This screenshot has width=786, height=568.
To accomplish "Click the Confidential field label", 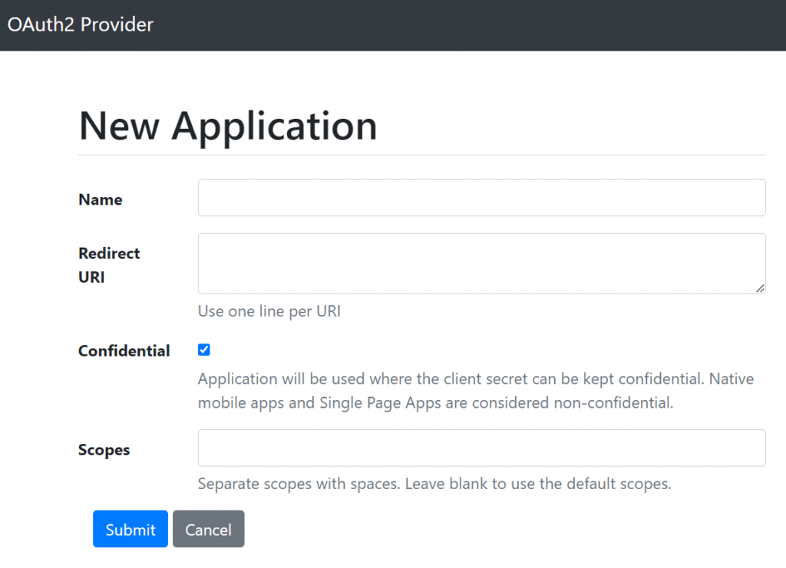I will pyautogui.click(x=124, y=351).
